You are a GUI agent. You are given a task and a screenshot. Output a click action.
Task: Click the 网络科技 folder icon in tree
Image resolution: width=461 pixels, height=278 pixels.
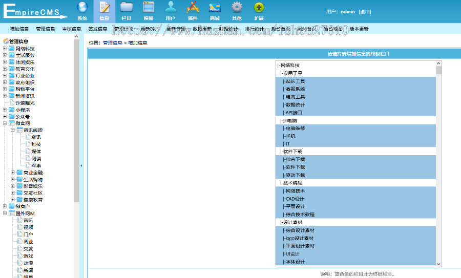tap(11, 49)
